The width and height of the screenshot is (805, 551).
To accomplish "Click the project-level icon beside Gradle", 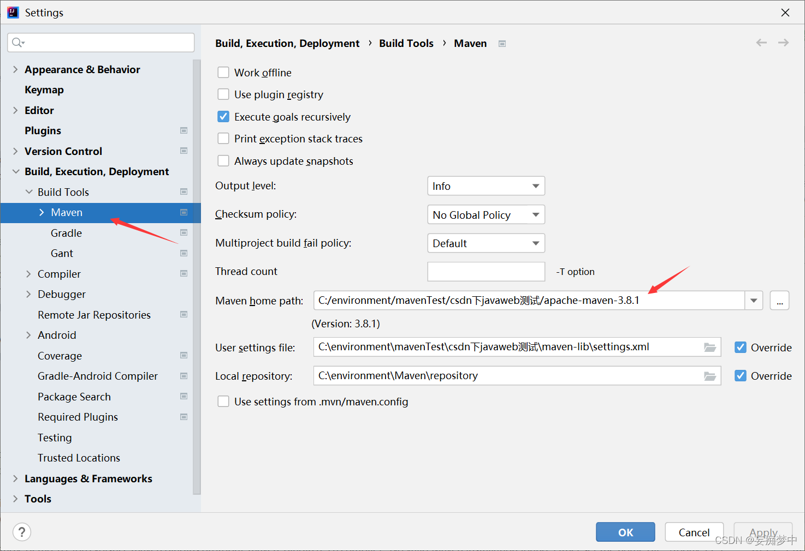I will click(x=184, y=232).
